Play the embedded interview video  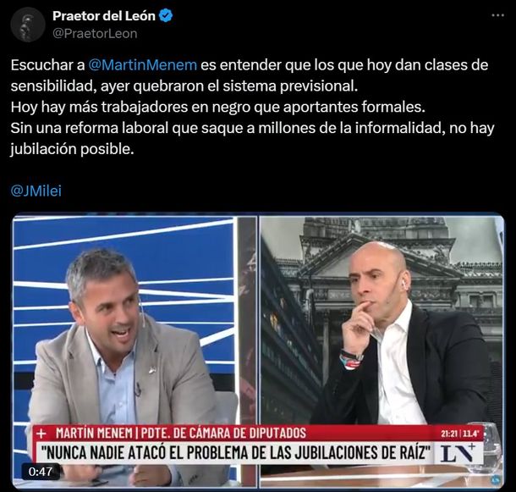click(258, 351)
